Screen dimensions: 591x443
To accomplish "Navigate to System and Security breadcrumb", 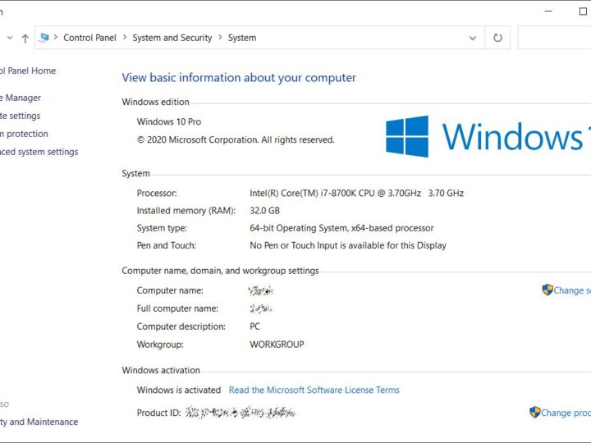I will click(172, 38).
